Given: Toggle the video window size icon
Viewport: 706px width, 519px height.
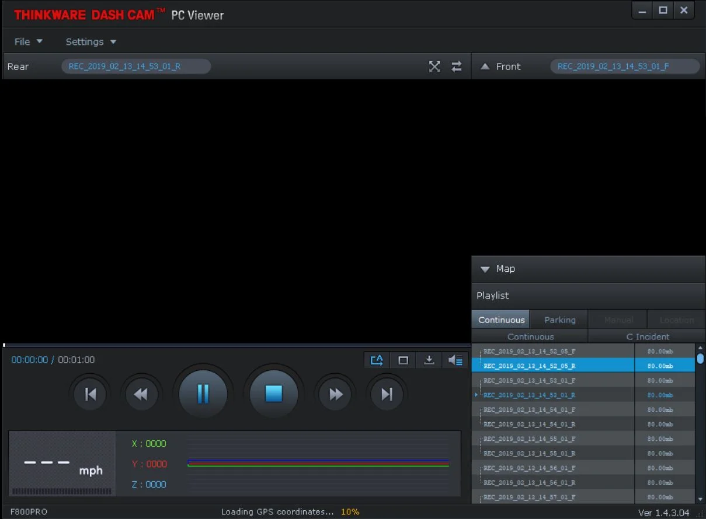Looking at the screenshot, I should click(x=403, y=360).
